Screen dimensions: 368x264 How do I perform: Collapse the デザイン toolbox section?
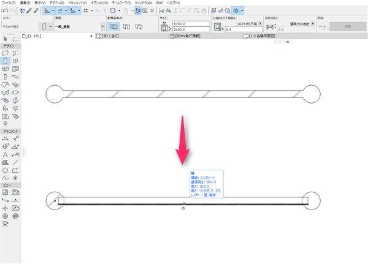click(11, 46)
